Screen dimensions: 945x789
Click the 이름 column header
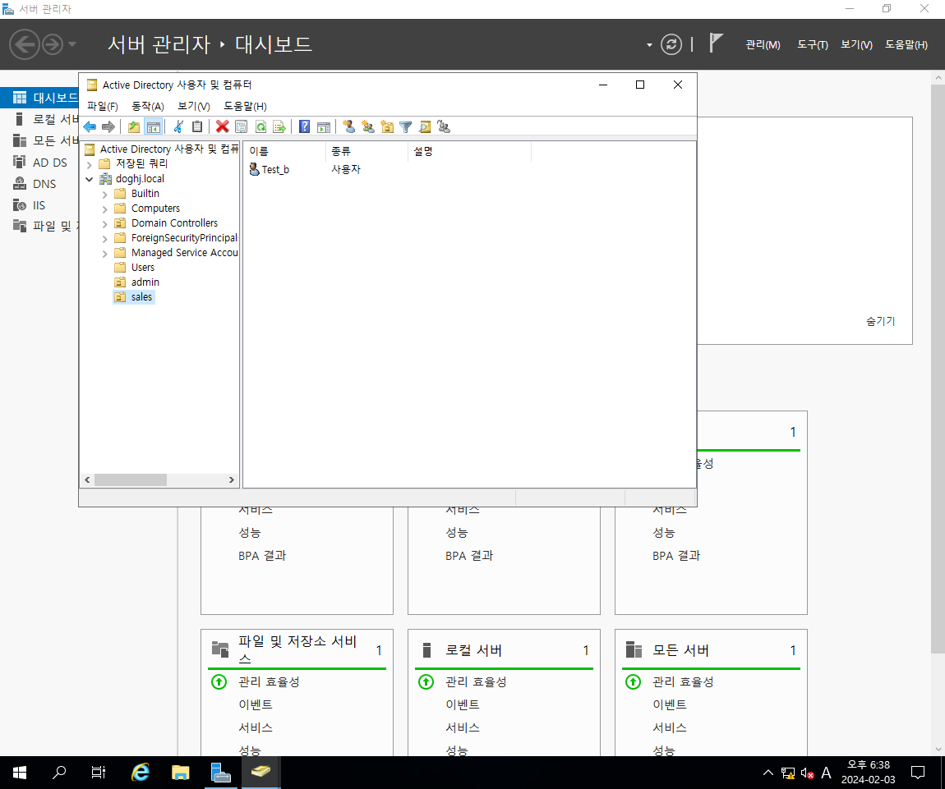(x=284, y=152)
